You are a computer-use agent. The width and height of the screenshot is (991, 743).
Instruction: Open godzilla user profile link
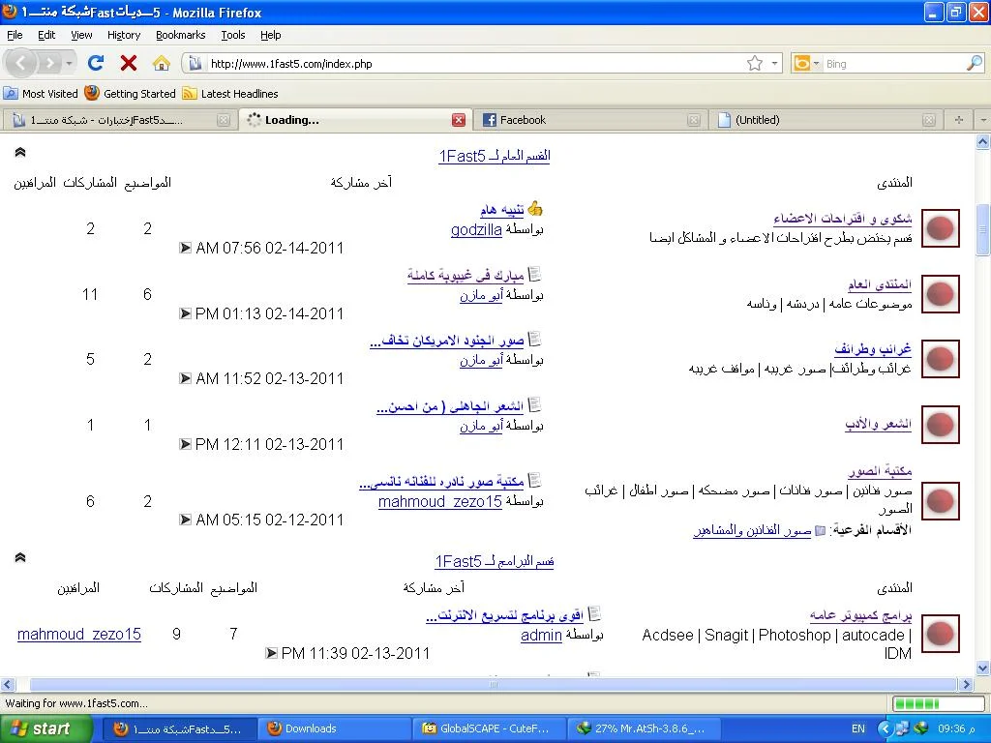coord(476,230)
